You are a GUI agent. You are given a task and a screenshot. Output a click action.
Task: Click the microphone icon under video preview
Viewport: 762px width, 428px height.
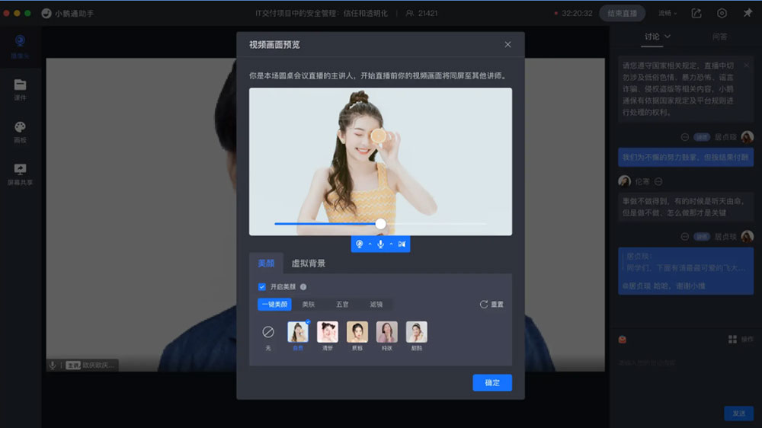[x=380, y=244]
